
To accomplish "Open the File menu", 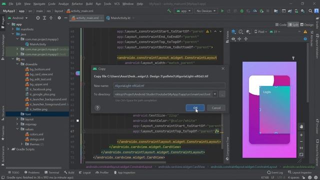I will coord(11,4).
